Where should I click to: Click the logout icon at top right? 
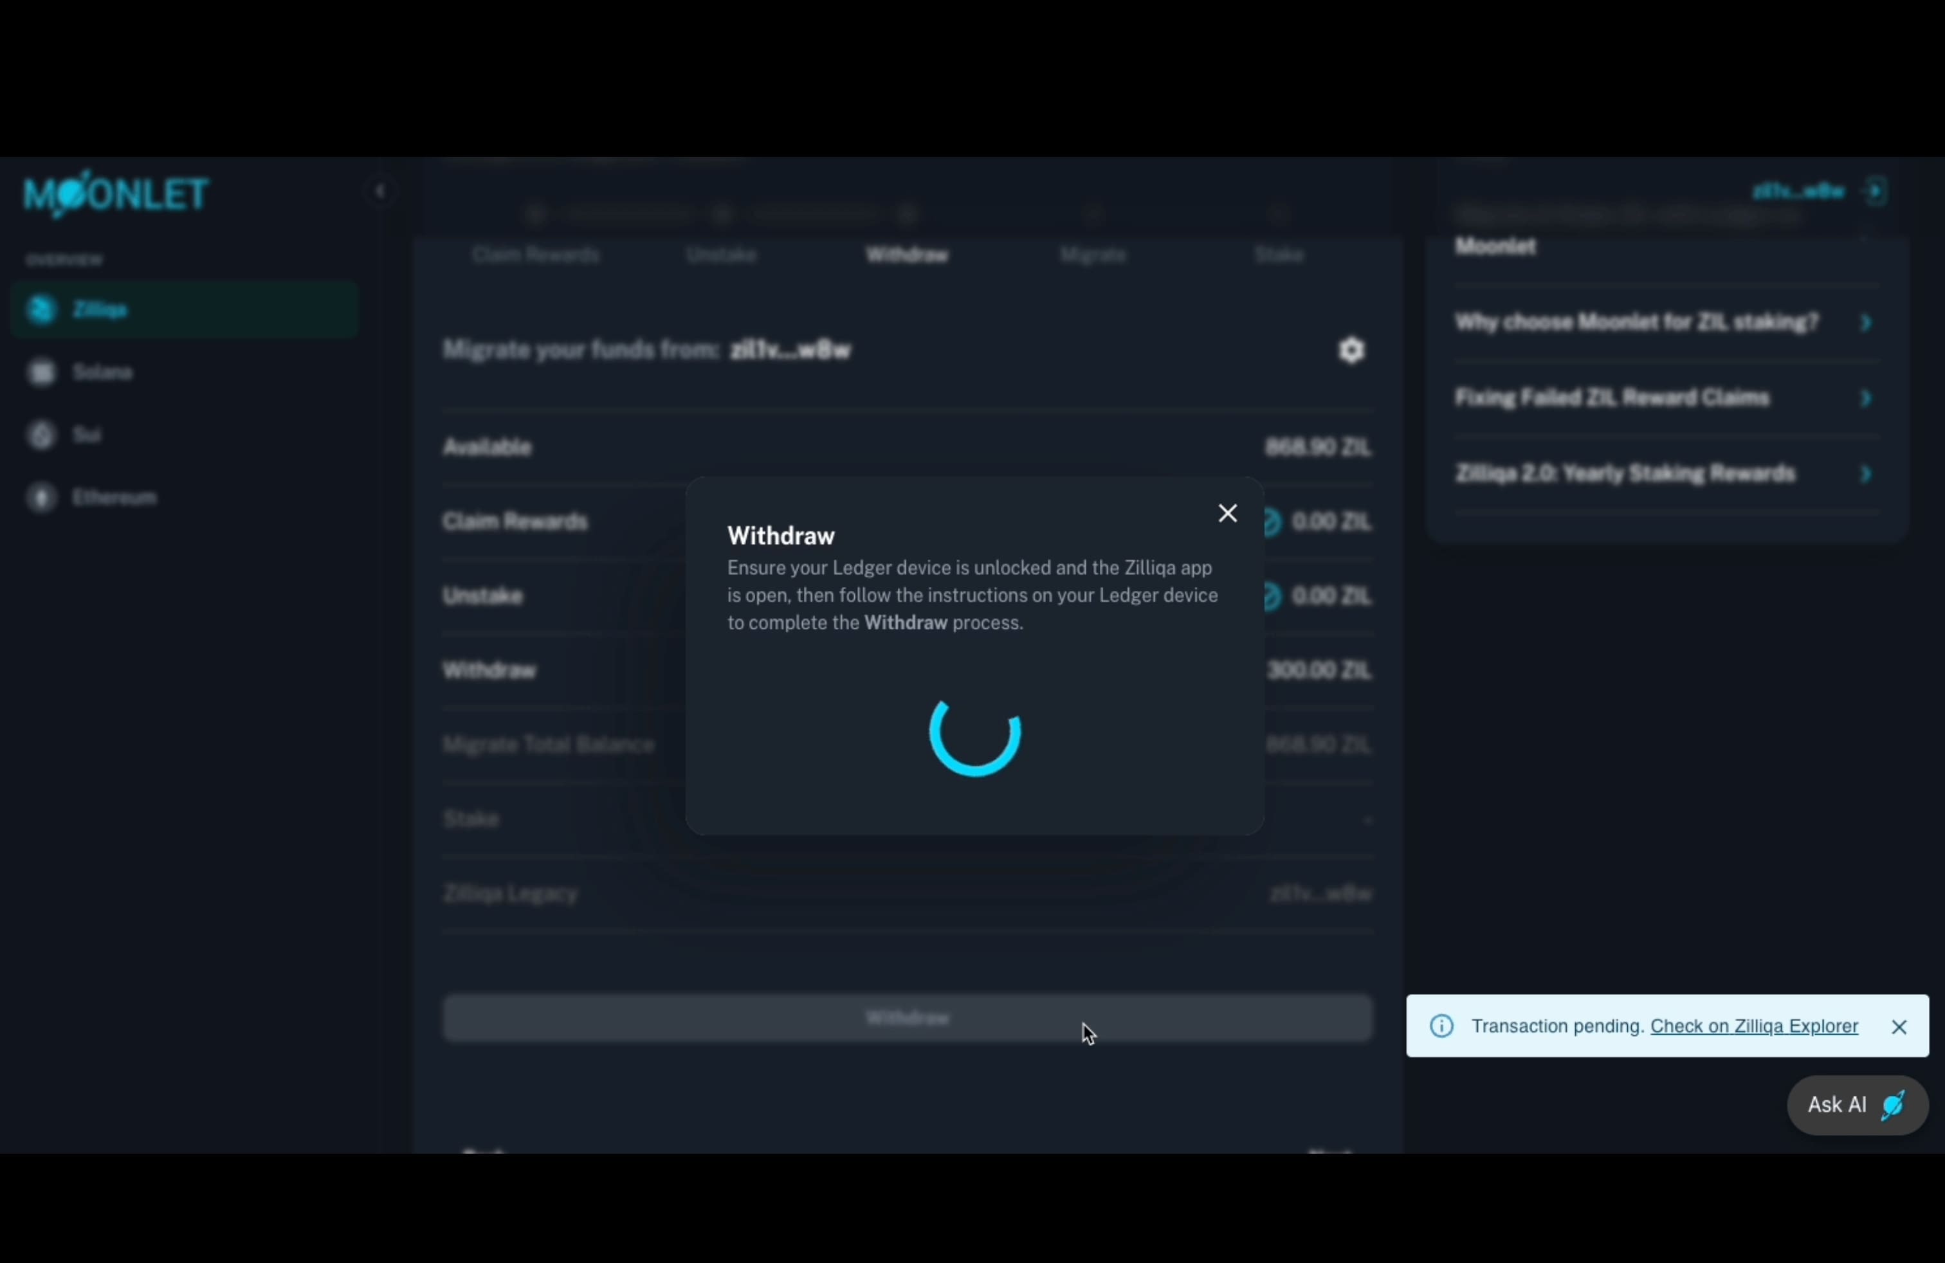pyautogui.click(x=1876, y=191)
